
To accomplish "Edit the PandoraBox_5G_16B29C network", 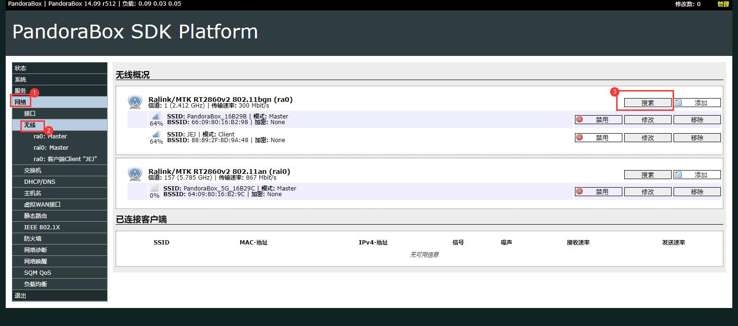I will [x=647, y=192].
